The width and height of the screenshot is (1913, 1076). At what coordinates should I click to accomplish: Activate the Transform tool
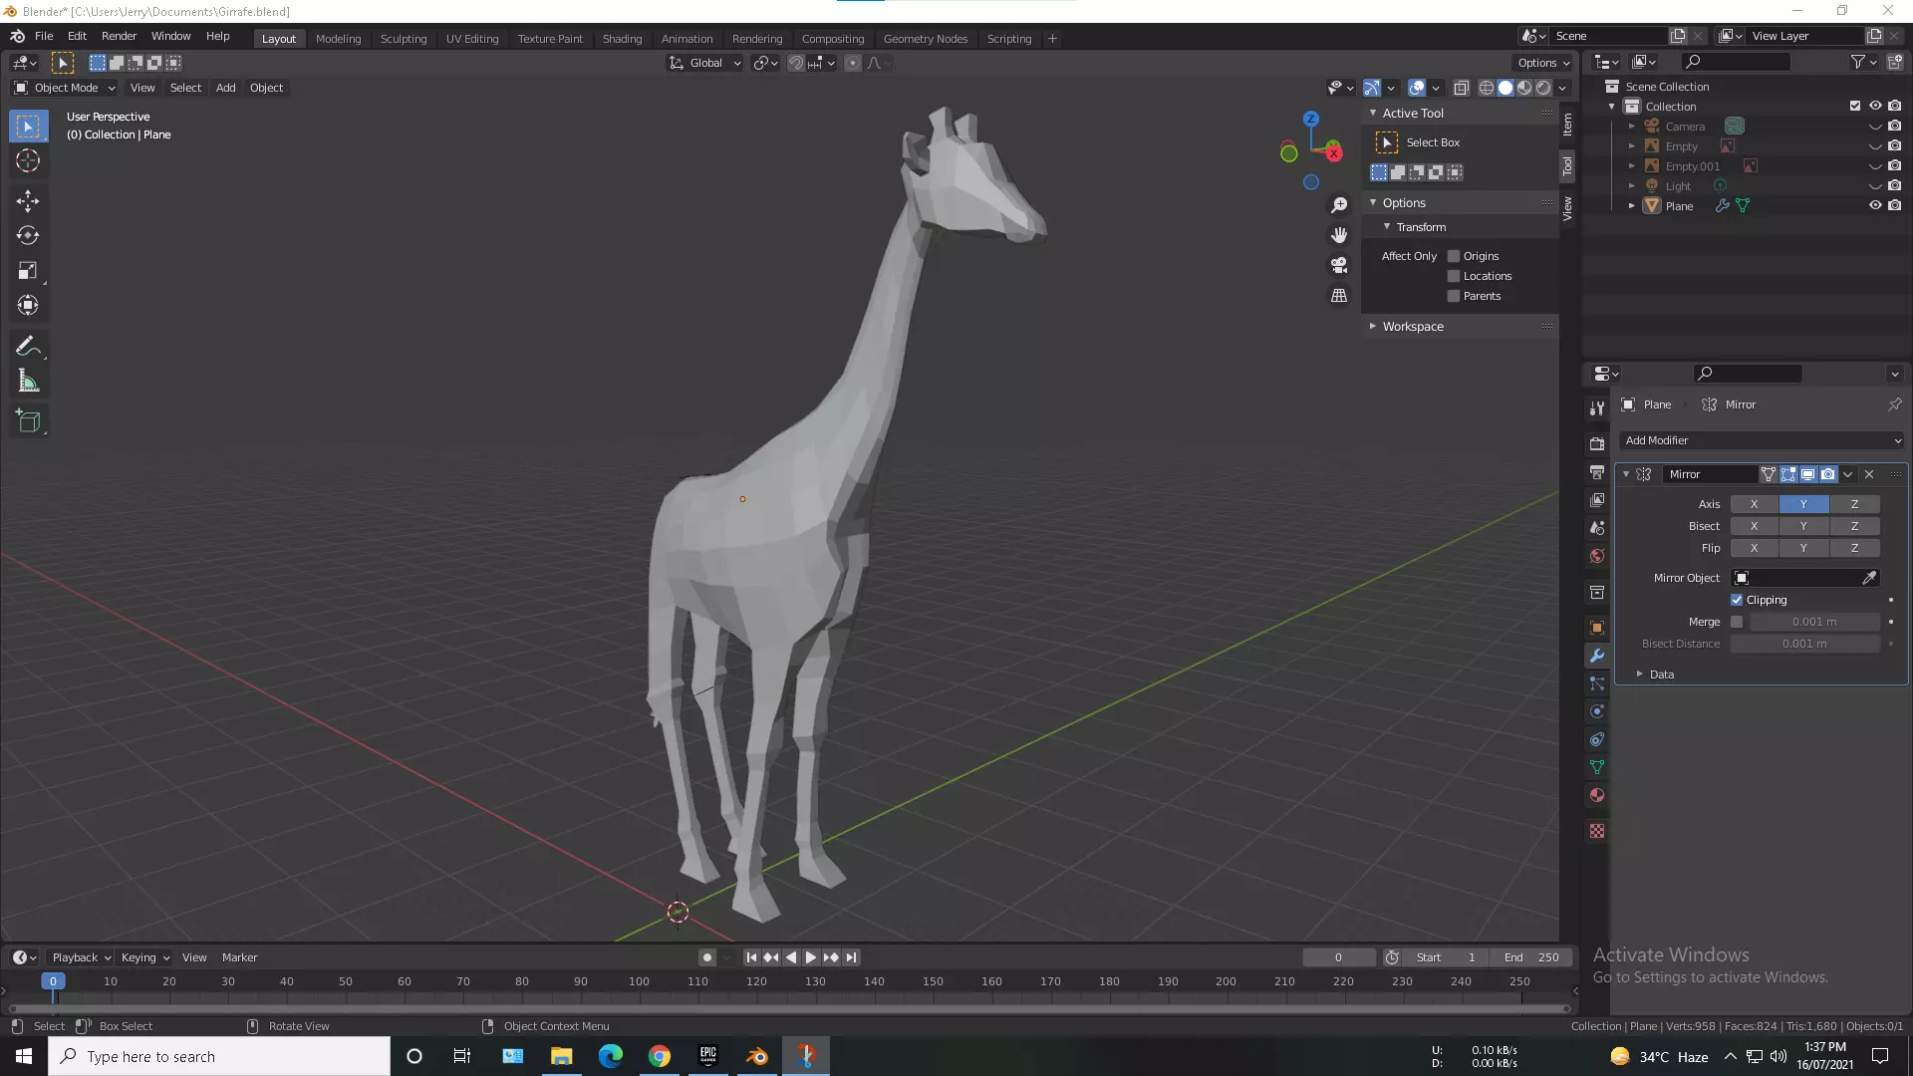[28, 305]
